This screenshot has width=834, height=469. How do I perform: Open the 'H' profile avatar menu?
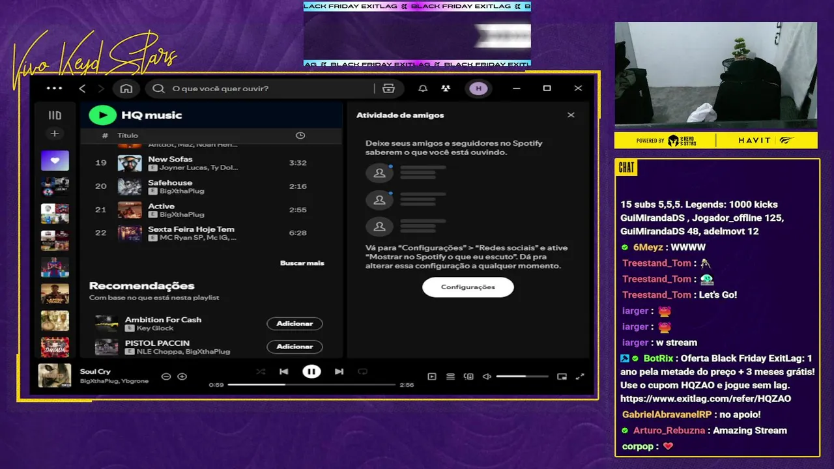479,89
